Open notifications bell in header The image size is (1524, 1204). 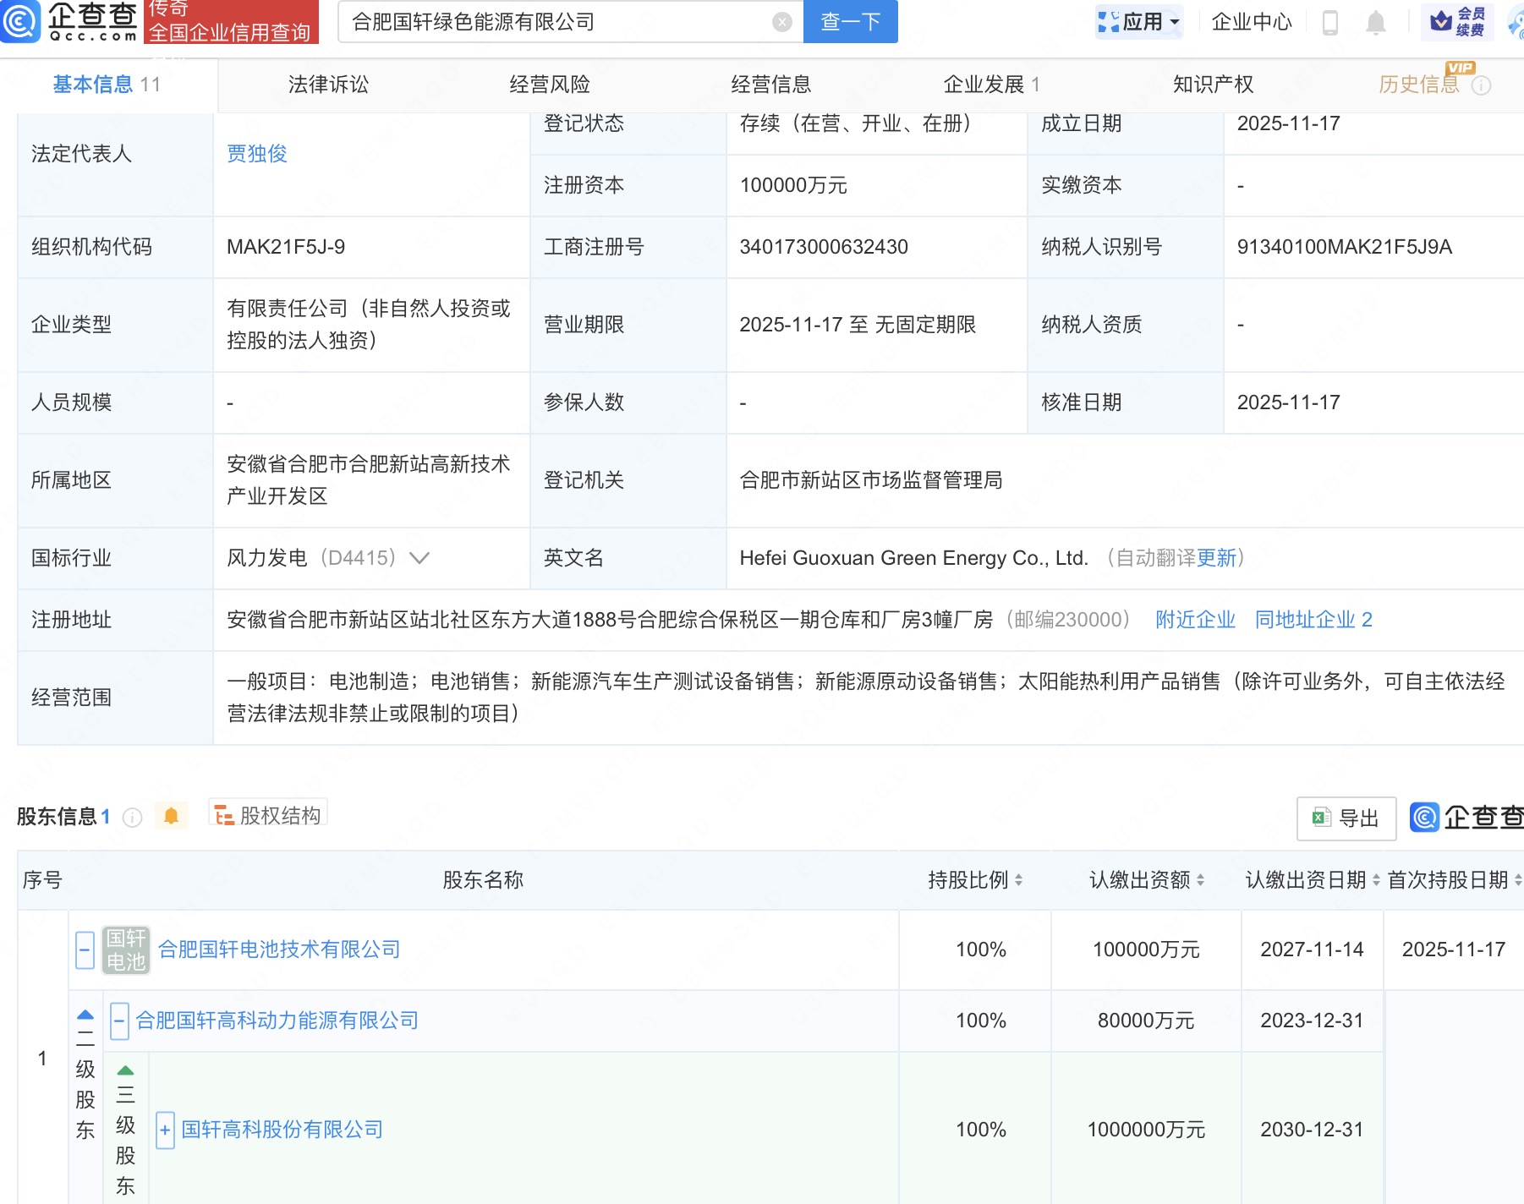pos(1376,23)
